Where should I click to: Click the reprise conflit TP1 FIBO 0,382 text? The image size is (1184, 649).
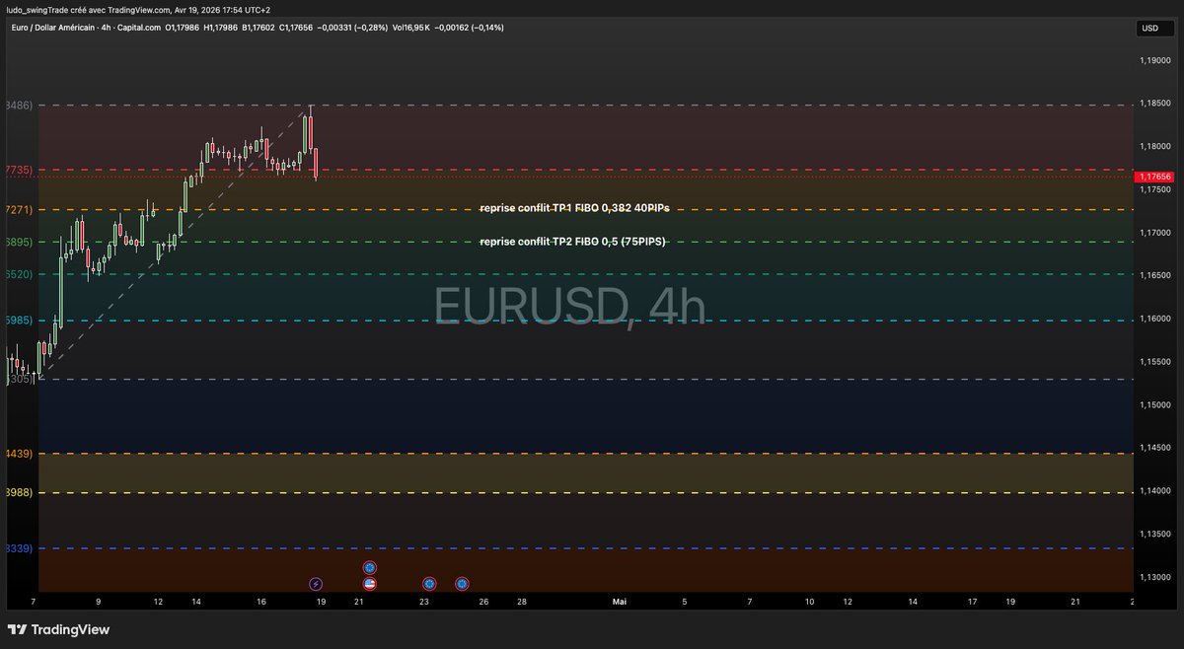(x=574, y=208)
